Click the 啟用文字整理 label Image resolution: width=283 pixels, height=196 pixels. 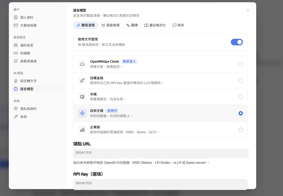pyautogui.click(x=88, y=39)
